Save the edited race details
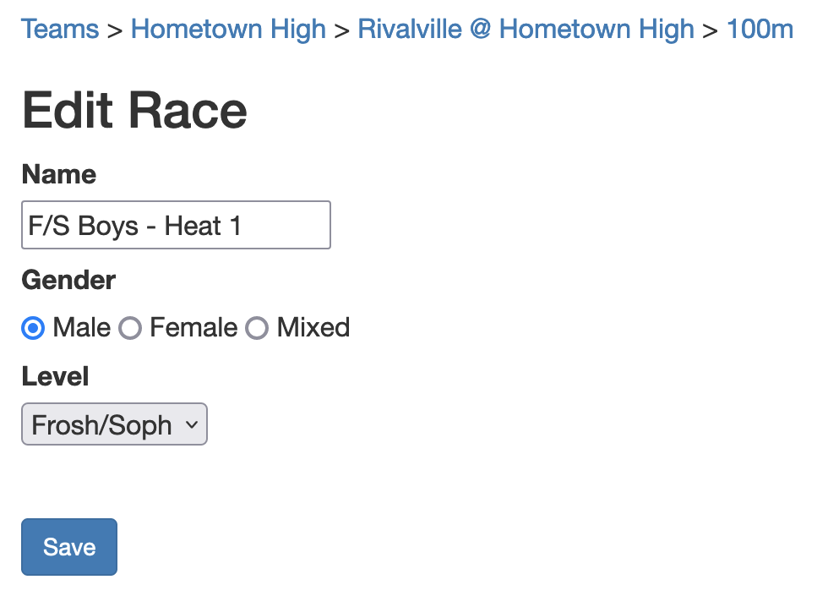 (x=68, y=546)
